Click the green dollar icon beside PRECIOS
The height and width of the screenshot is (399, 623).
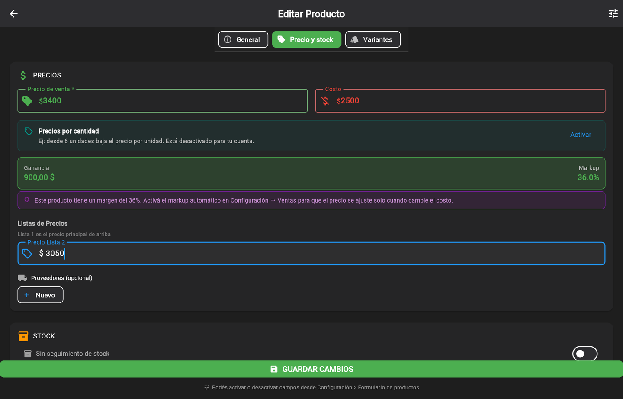23,75
